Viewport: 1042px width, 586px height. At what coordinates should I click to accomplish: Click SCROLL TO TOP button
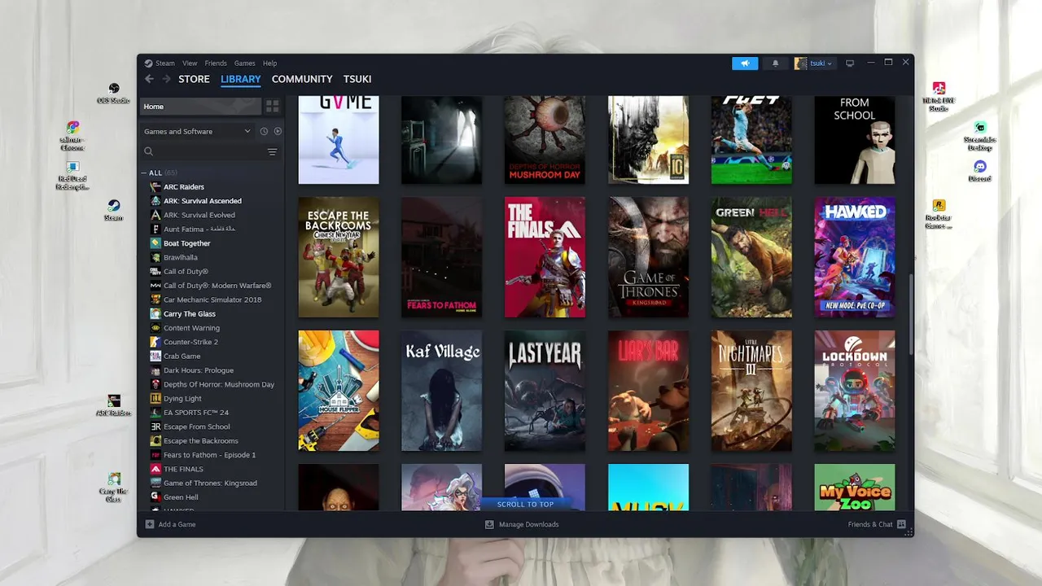point(525,505)
